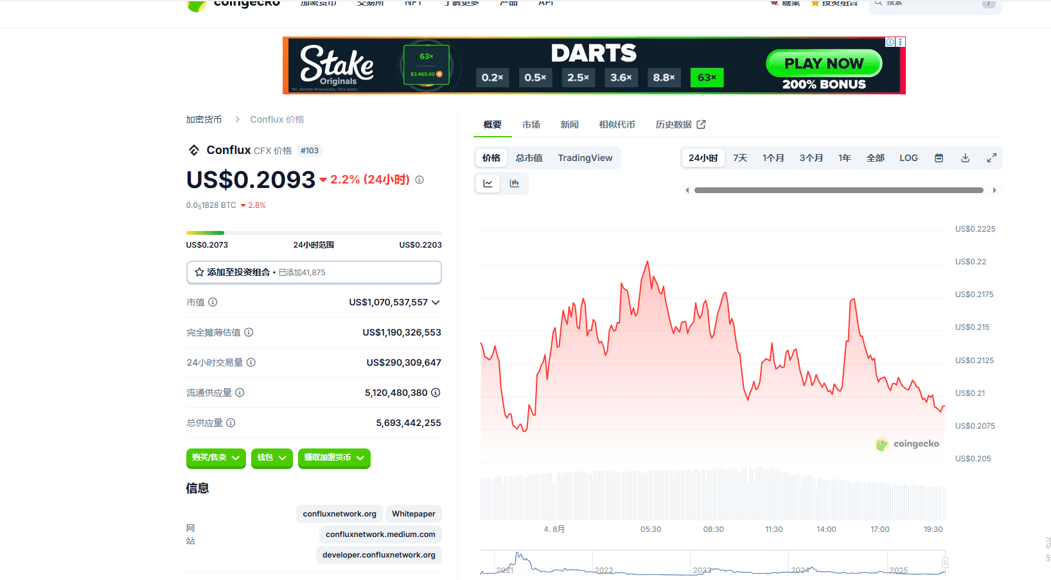The height and width of the screenshot is (580, 1051).
Task: Open the 新闻 tab
Action: 570,124
